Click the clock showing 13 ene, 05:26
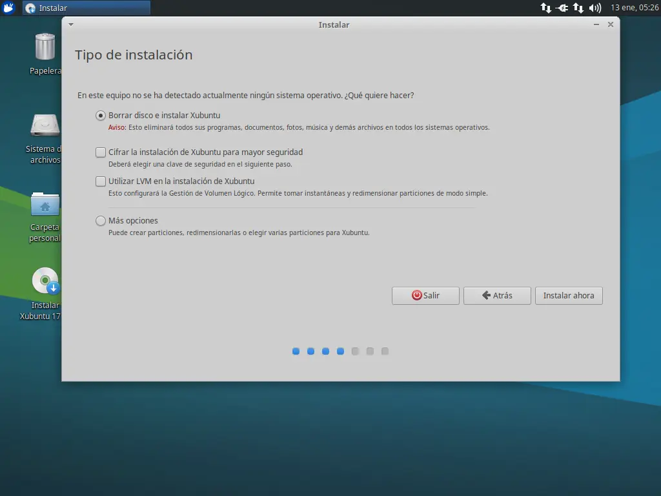 point(634,8)
